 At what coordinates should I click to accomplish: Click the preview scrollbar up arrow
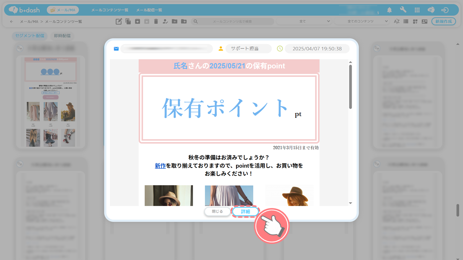click(350, 62)
